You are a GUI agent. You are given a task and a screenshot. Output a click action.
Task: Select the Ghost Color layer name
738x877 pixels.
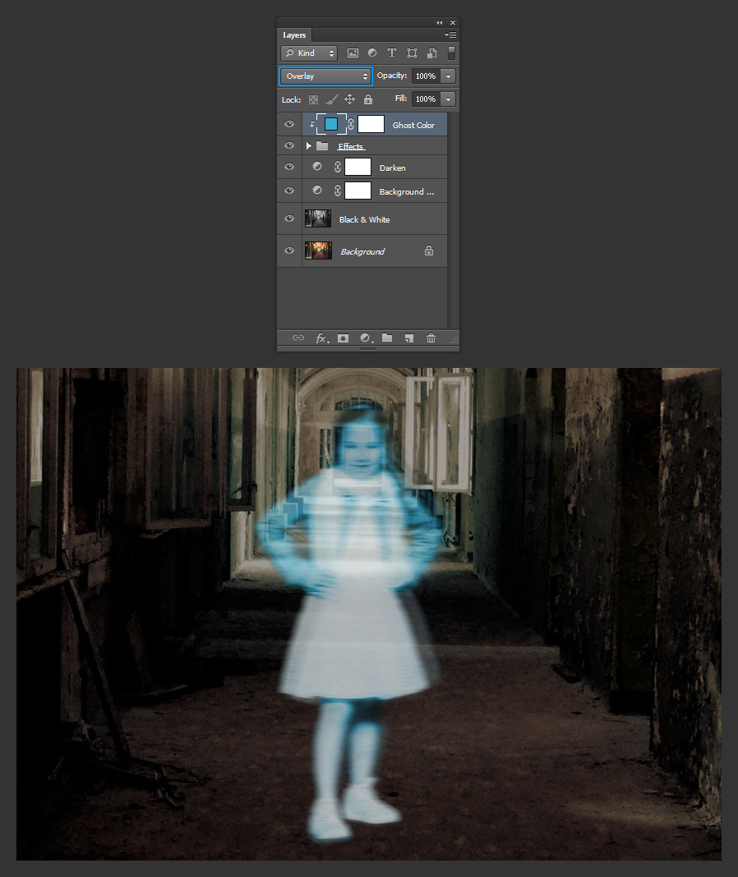(x=413, y=126)
